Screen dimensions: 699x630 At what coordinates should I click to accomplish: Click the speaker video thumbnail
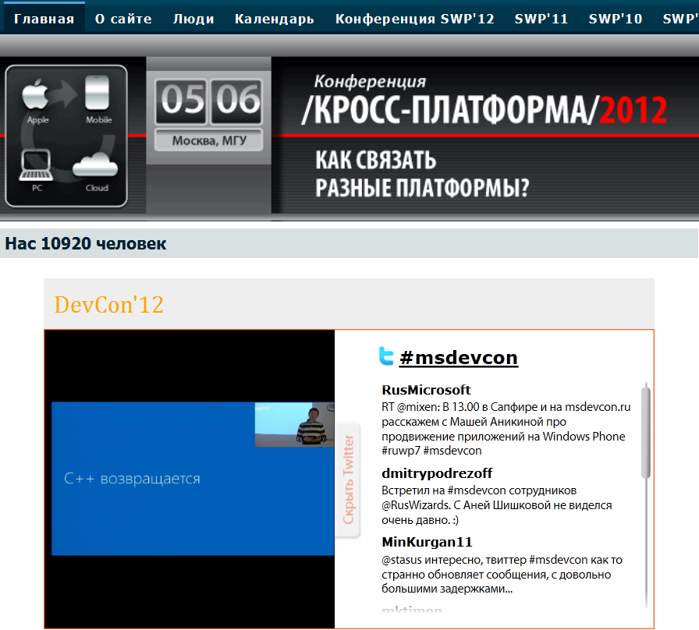click(x=295, y=425)
